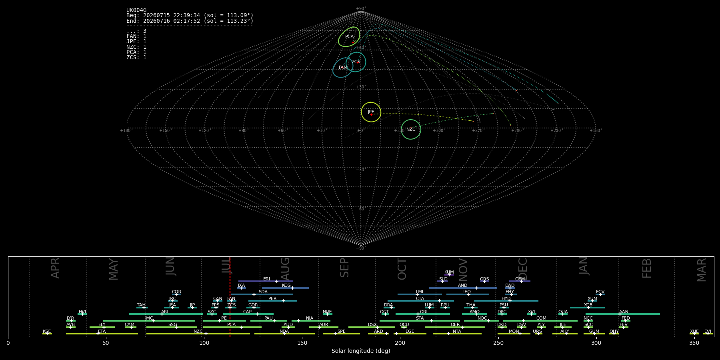Image resolution: width=720 pixels, height=360 pixels.
Task: Click the LEO shower bar label
Action: [467, 292]
